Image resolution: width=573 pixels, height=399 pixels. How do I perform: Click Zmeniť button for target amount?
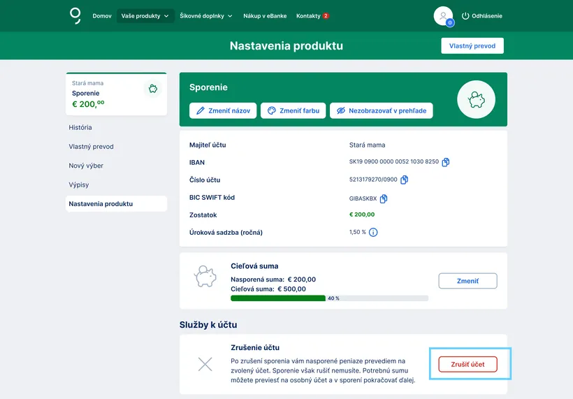click(467, 281)
